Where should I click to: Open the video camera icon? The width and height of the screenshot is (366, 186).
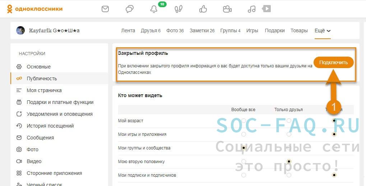pyautogui.click(x=227, y=9)
